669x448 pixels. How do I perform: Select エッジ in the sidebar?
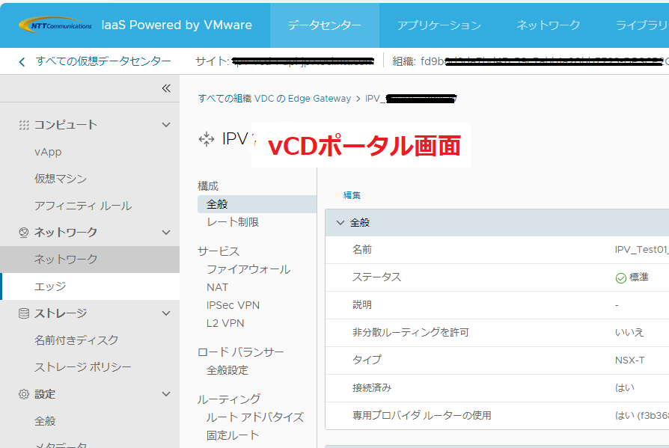coord(90,286)
